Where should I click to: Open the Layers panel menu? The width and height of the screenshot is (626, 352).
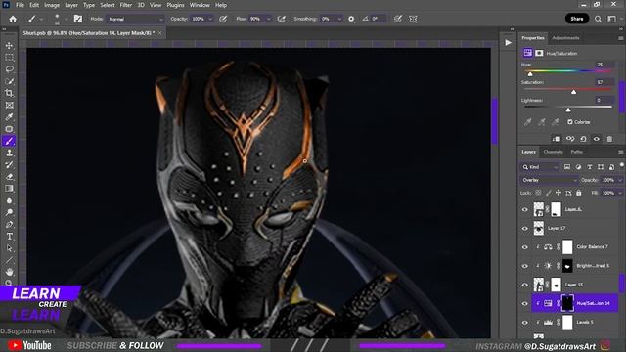(x=621, y=152)
